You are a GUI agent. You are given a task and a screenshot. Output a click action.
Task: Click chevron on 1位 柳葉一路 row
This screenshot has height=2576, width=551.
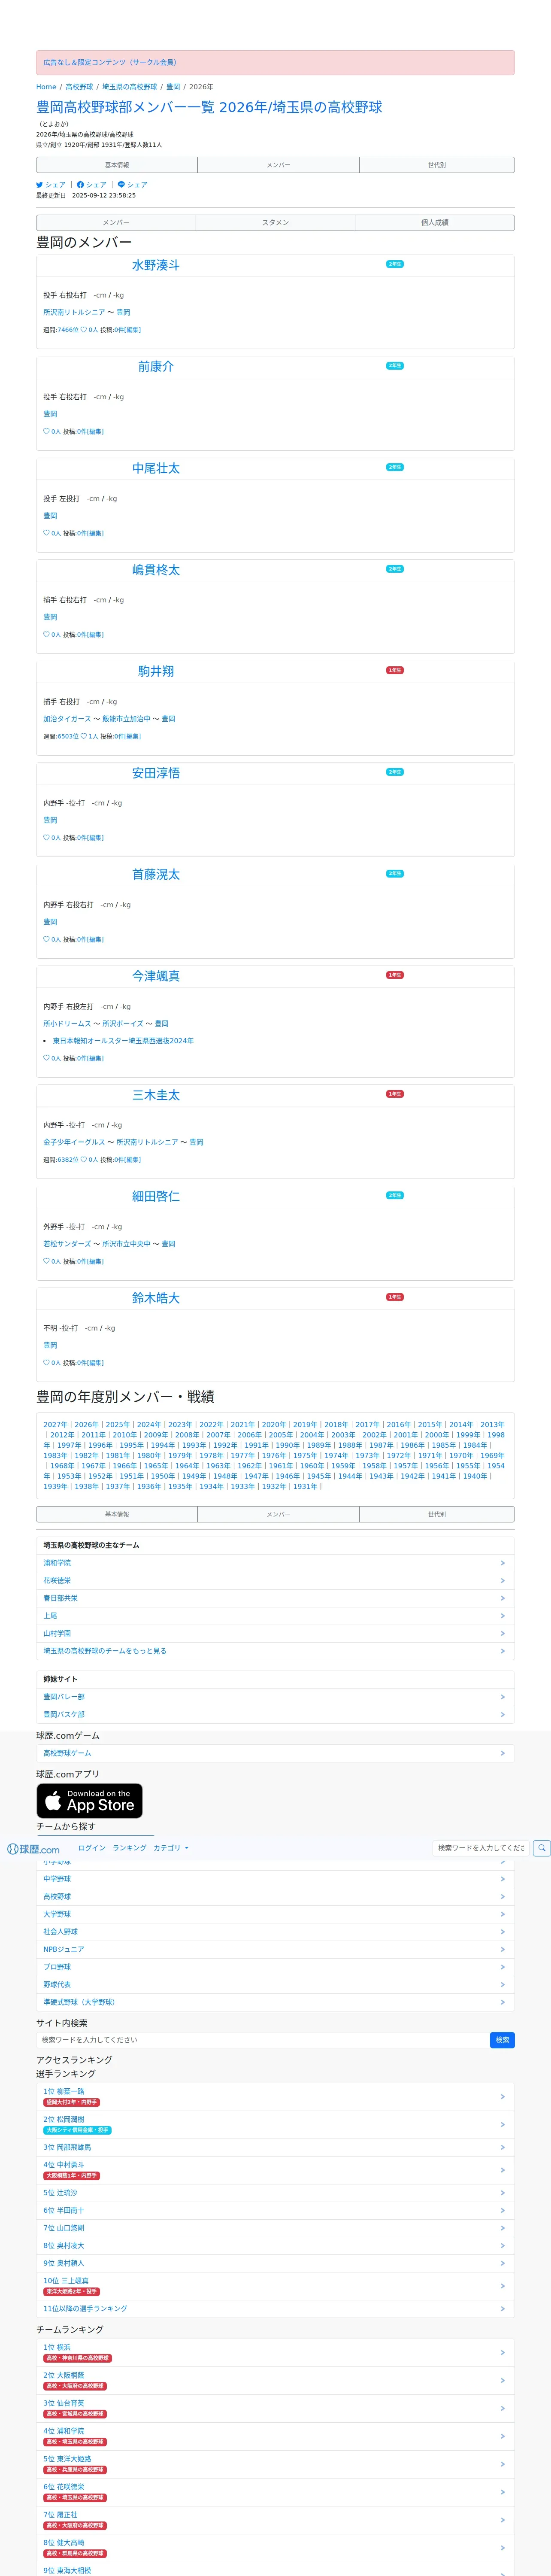coord(502,2097)
